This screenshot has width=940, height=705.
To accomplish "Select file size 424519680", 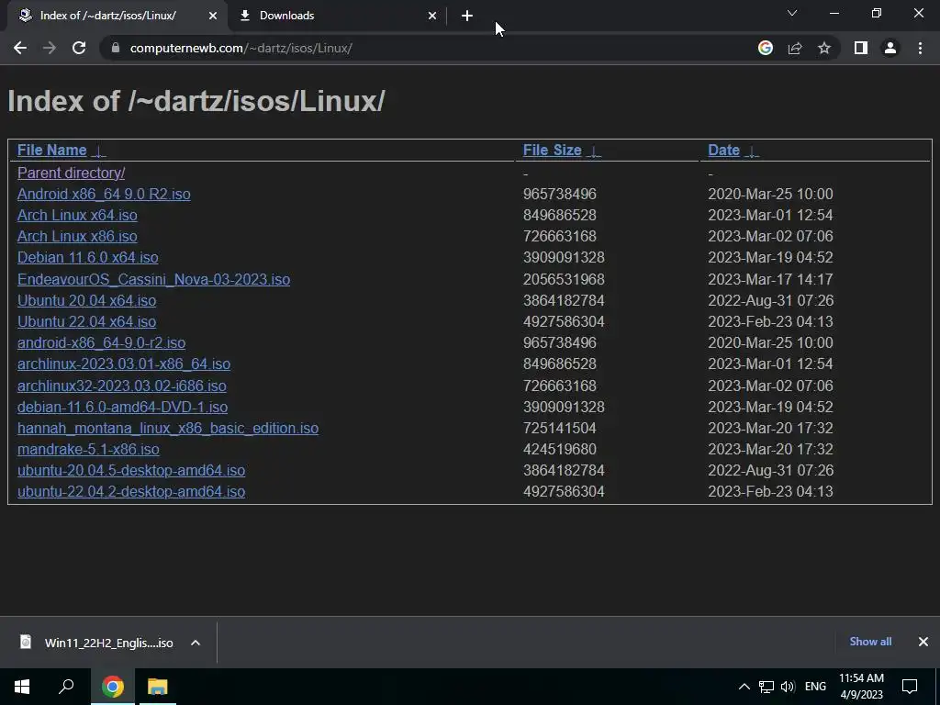I will coord(559,449).
